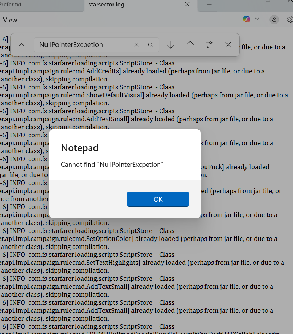Click the text 'Cannot find "NullPointerExcpetion"'
The image size is (293, 334).
coord(112,165)
